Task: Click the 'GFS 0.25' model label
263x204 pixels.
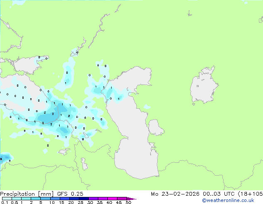Action: pyautogui.click(x=70, y=194)
